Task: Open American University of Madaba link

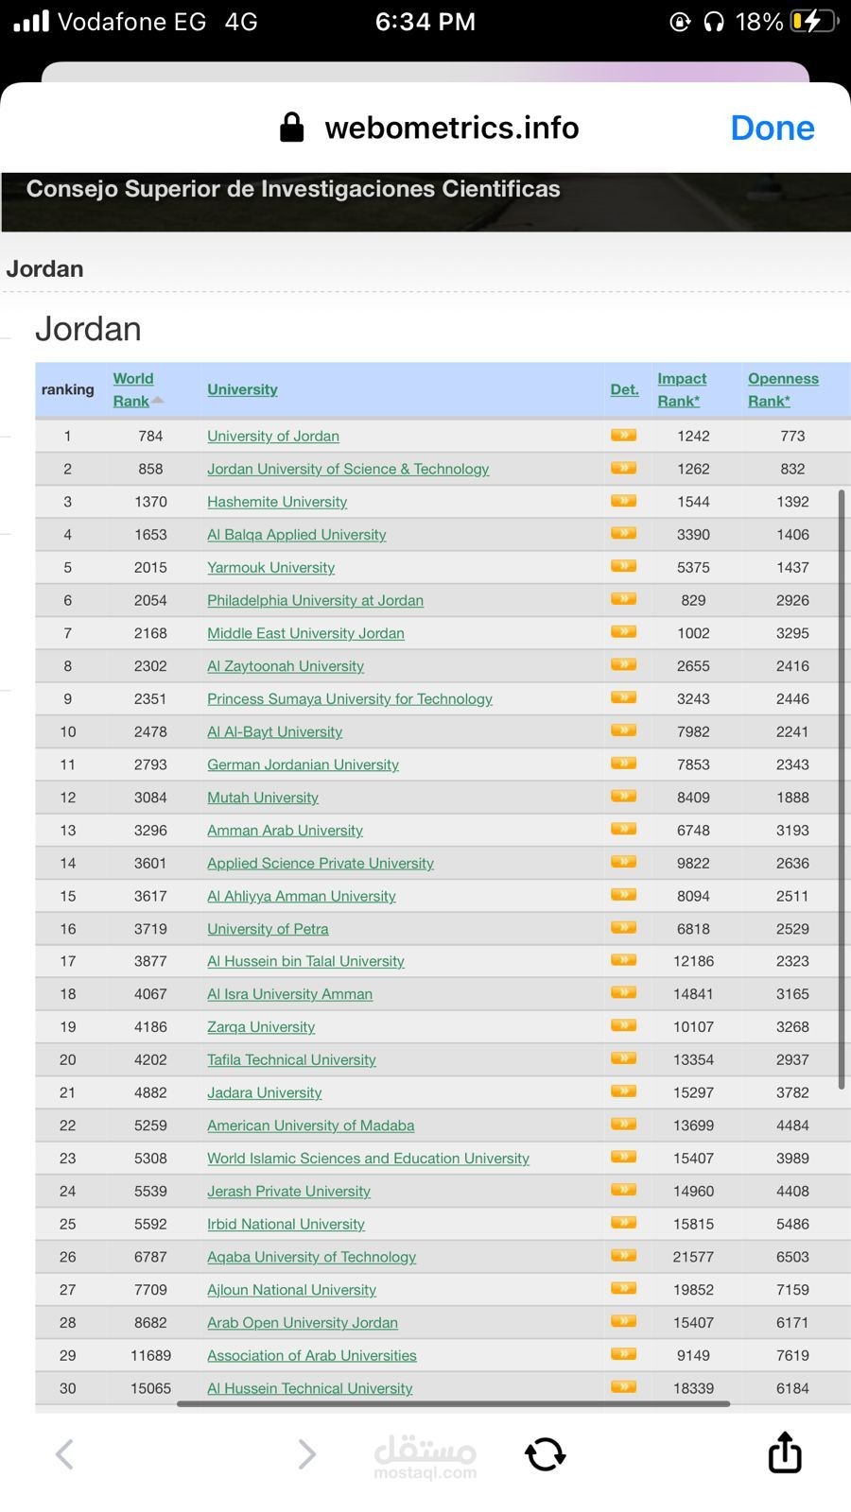Action: pyautogui.click(x=311, y=1125)
